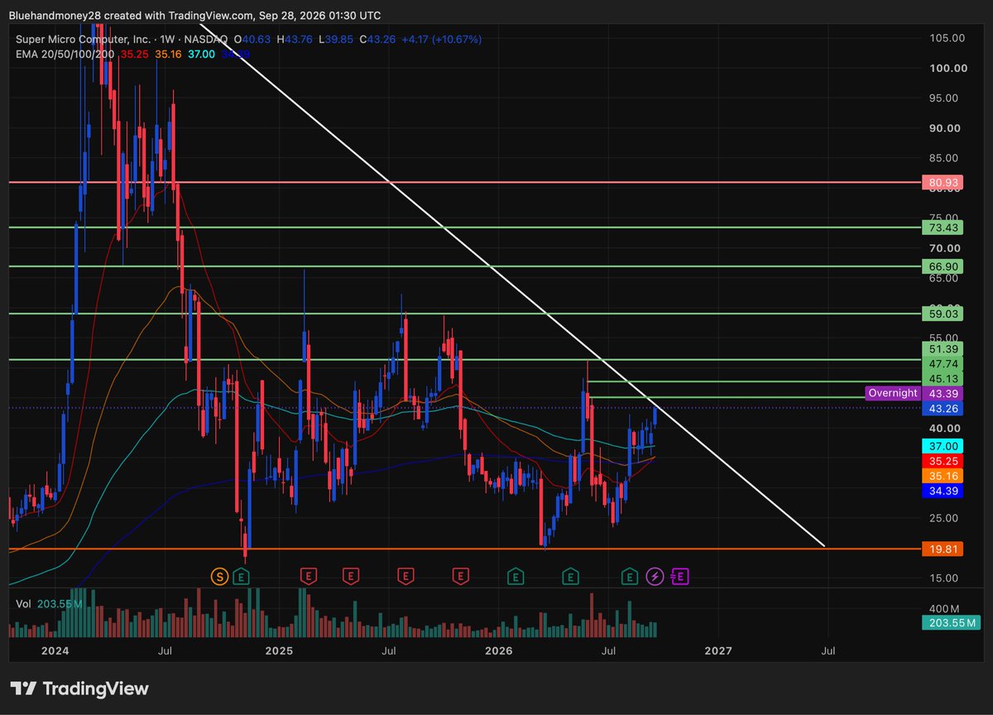
Task: Click the 2025 time axis label
Action: click(x=280, y=651)
